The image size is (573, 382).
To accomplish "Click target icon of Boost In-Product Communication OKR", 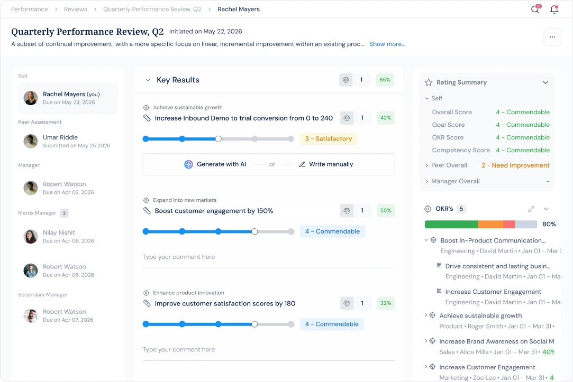I will [x=433, y=240].
